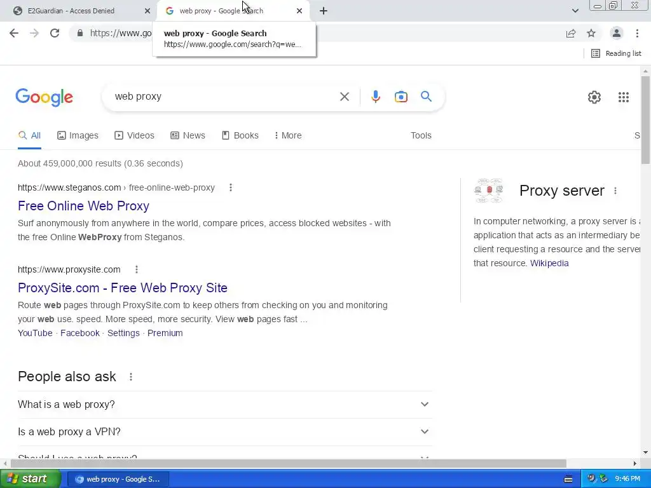
Task: Select web proxy taskbar button
Action: tap(118, 479)
